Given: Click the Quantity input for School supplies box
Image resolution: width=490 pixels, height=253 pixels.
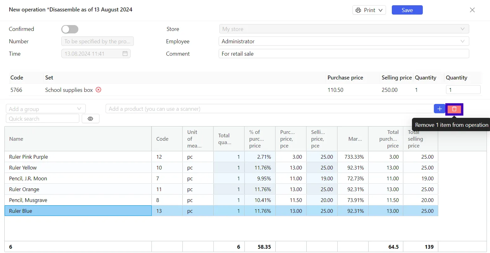Looking at the screenshot, I should pos(463,90).
